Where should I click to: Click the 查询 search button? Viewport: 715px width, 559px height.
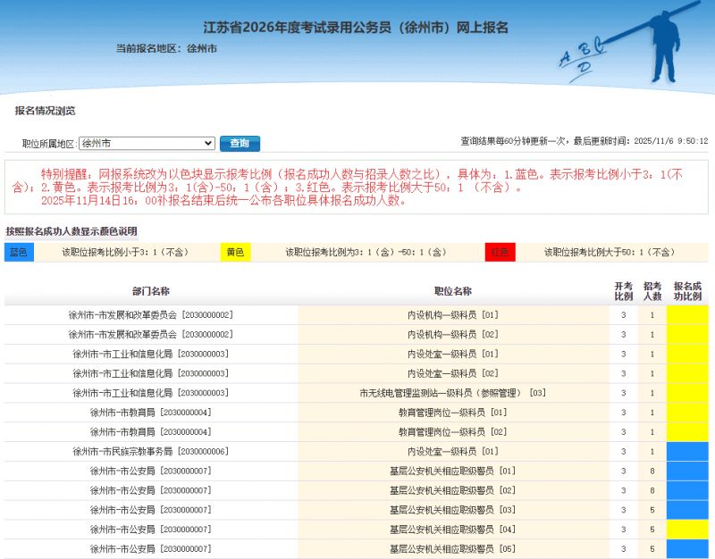240,143
